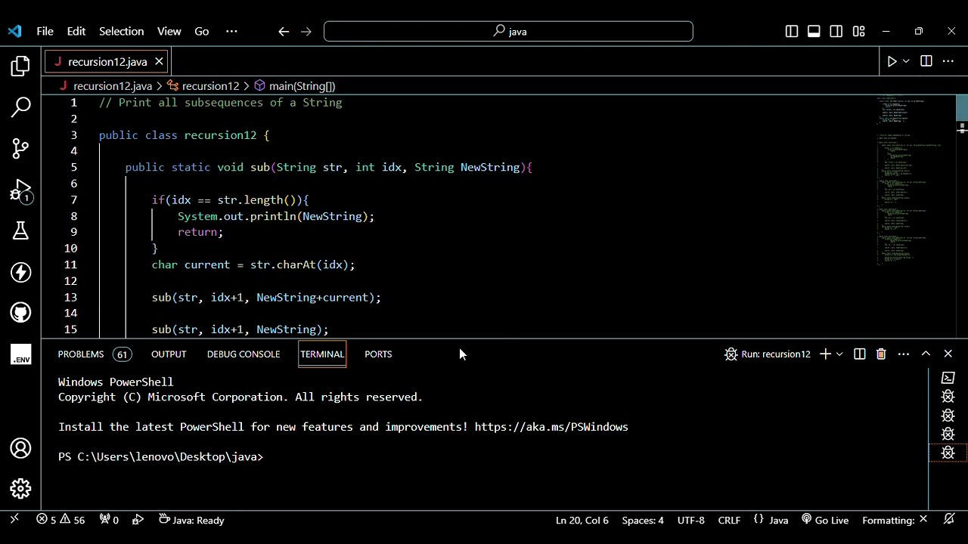Change indentation via Spaces: 4

point(643,520)
